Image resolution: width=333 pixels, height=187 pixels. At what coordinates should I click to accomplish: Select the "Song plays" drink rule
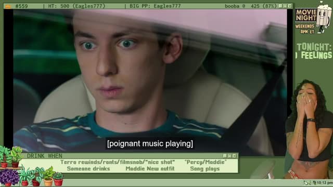click(x=205, y=169)
